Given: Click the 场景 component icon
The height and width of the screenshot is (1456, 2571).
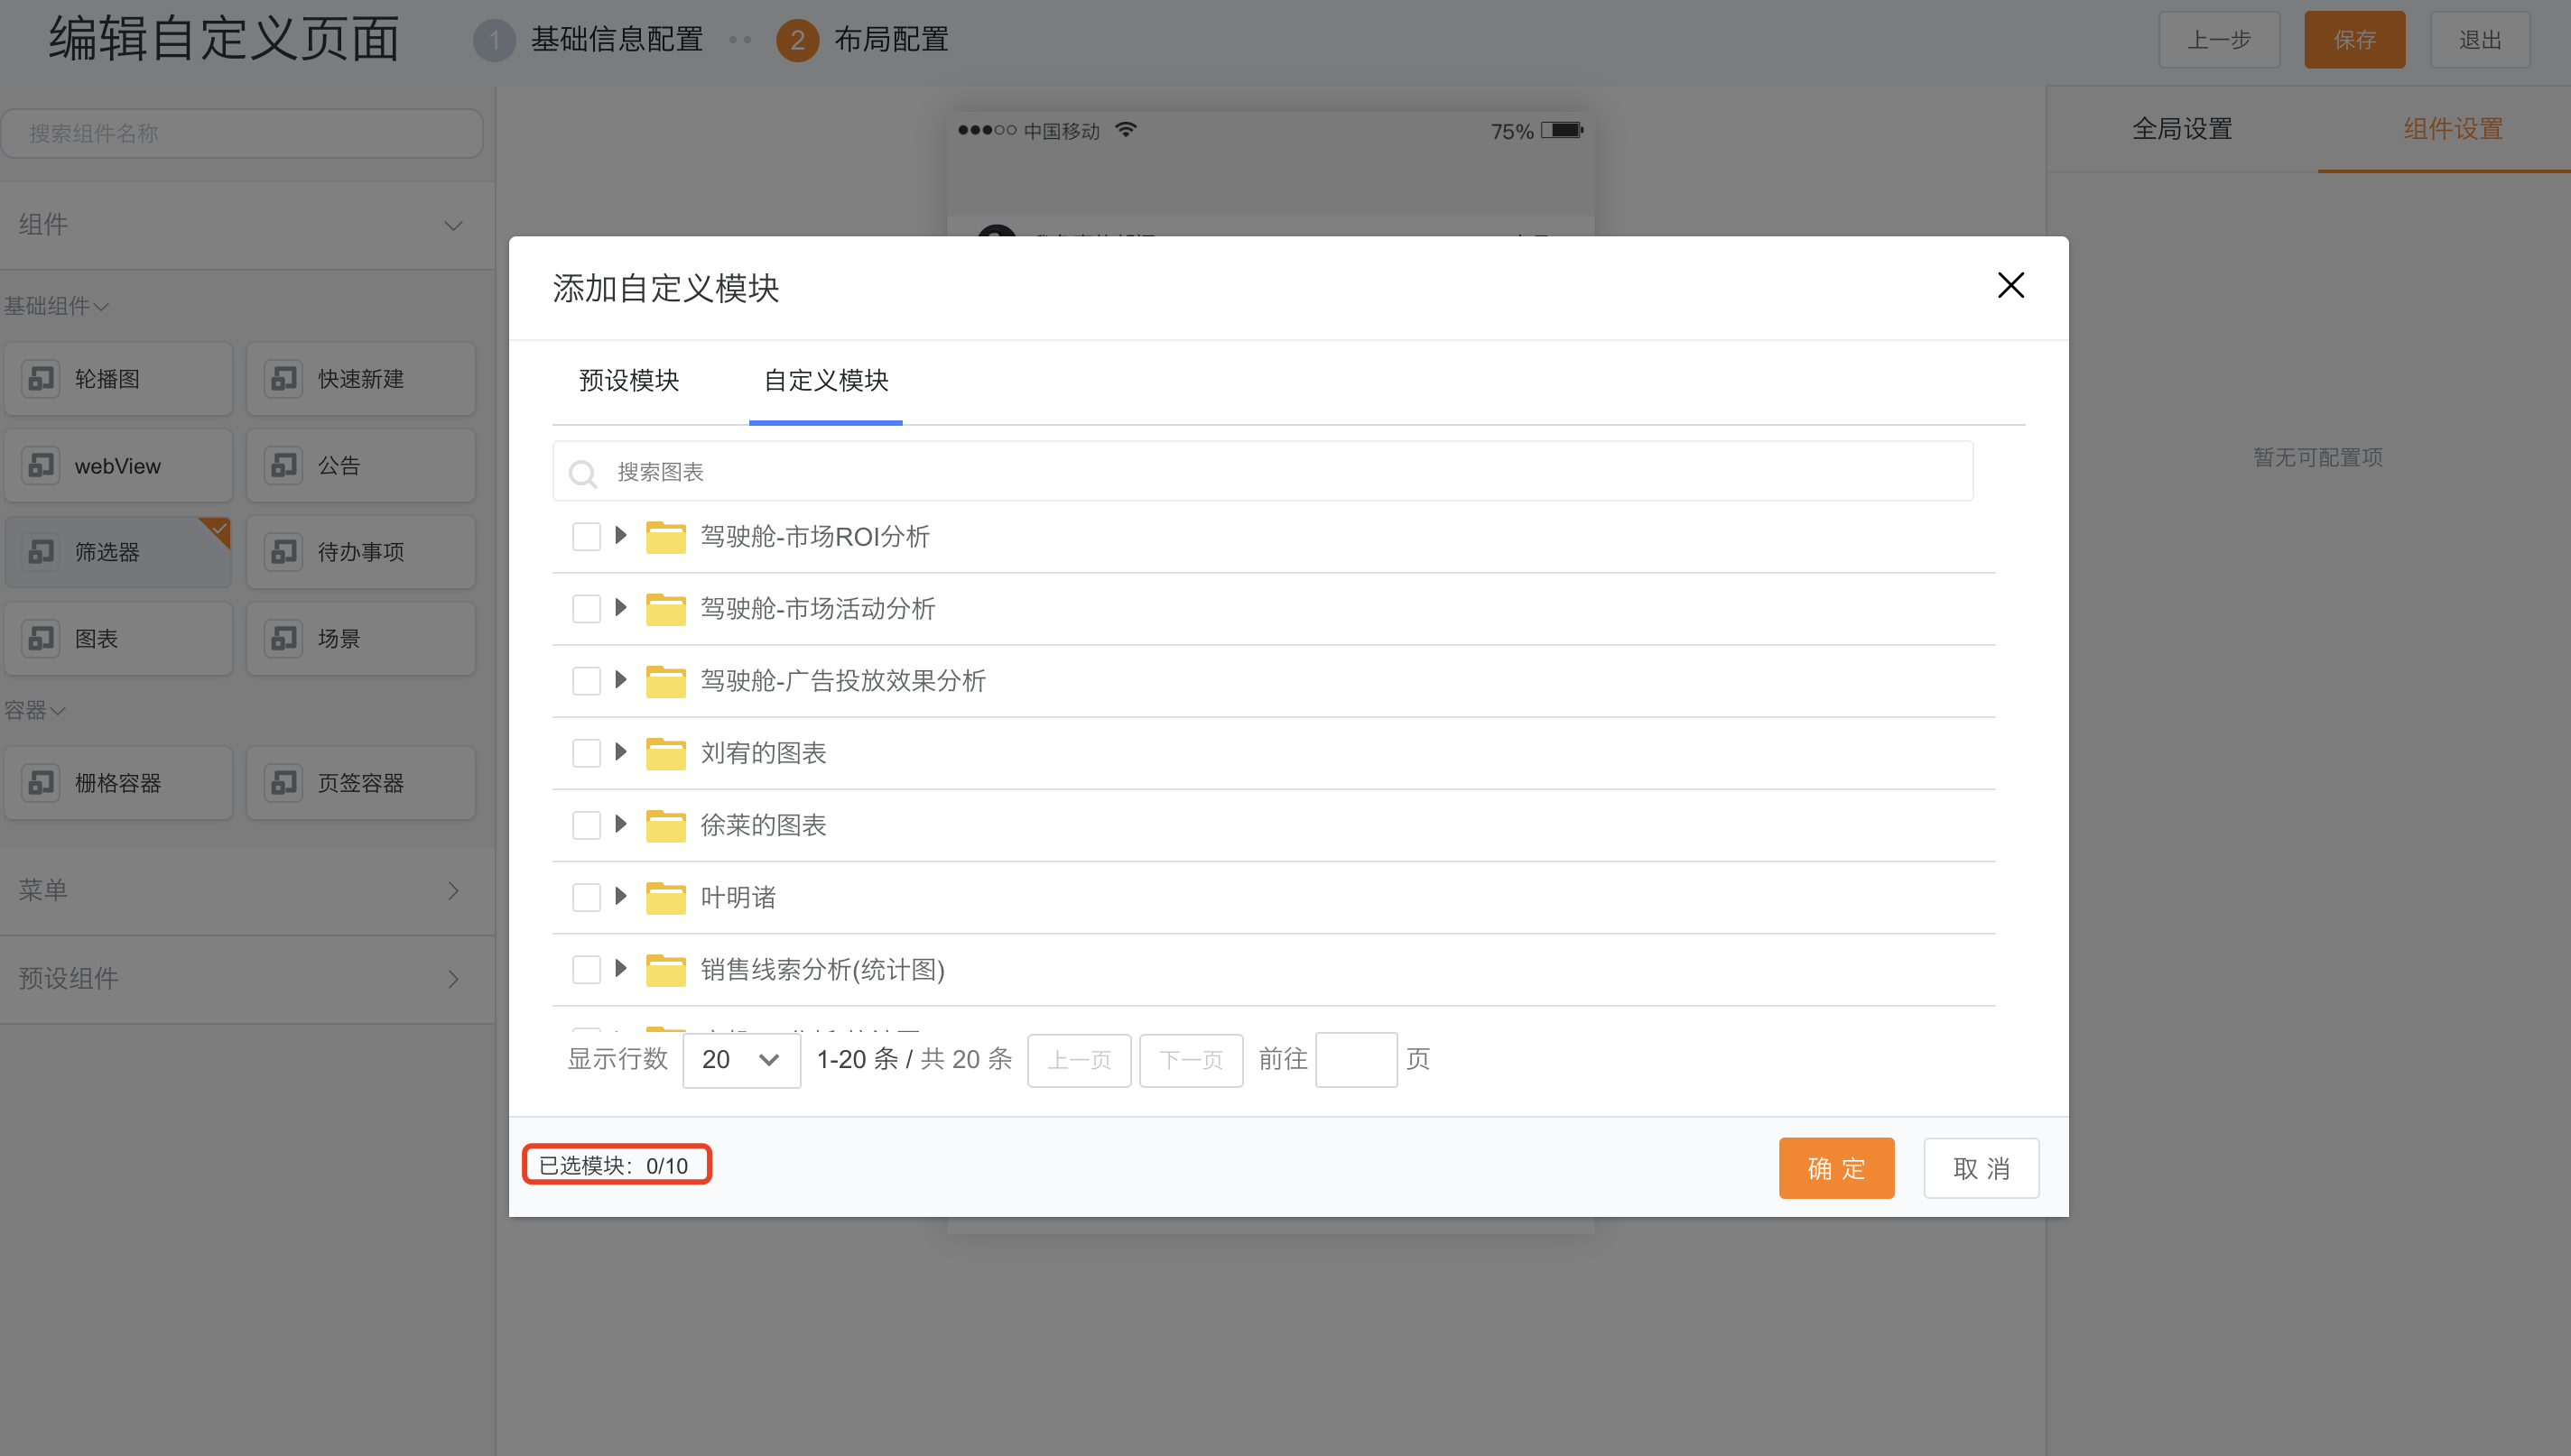Looking at the screenshot, I should click(284, 638).
